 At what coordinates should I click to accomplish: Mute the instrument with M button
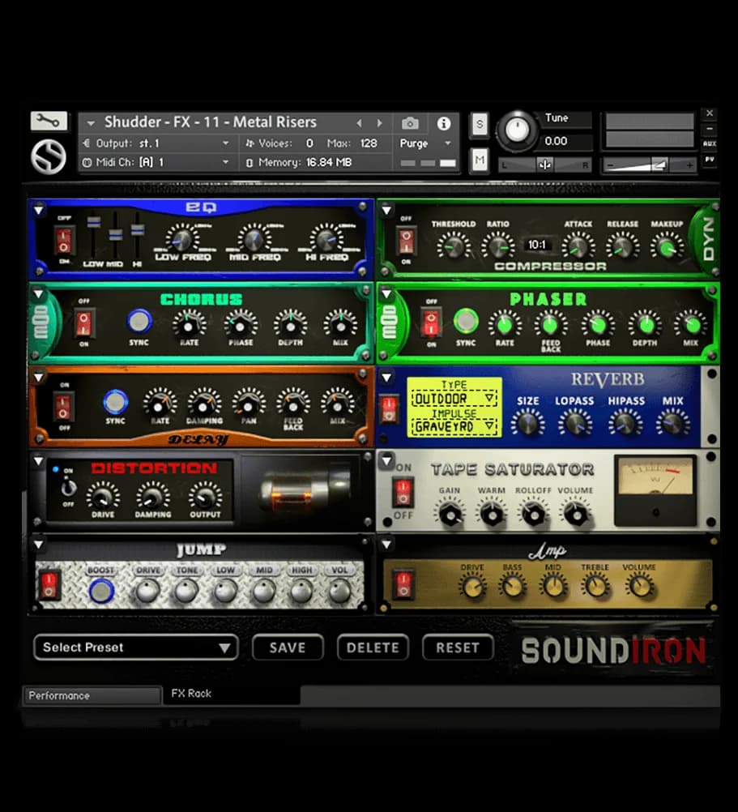coord(480,160)
